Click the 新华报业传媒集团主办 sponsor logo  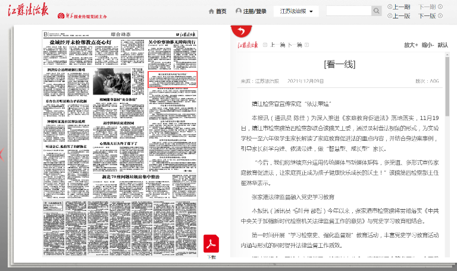82,16
